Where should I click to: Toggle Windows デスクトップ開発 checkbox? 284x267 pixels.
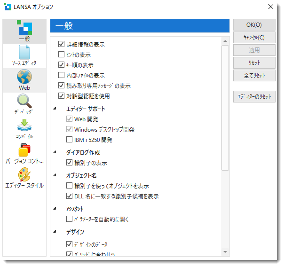(69, 129)
